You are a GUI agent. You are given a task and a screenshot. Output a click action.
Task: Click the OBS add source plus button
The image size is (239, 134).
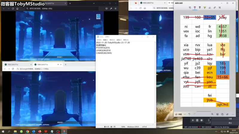point(193,120)
